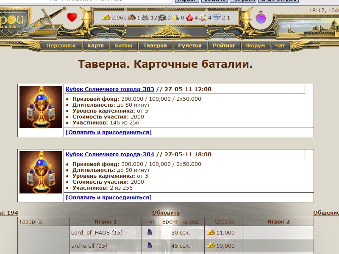Open the Рулетка menu
This screenshot has width=339, height=254.
click(190, 46)
